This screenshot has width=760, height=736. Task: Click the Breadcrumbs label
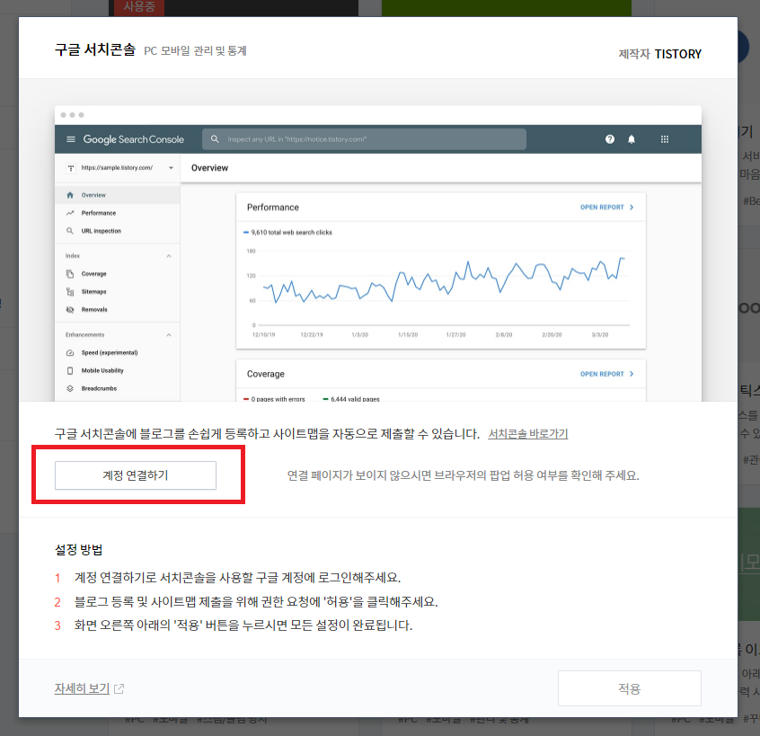pos(99,389)
